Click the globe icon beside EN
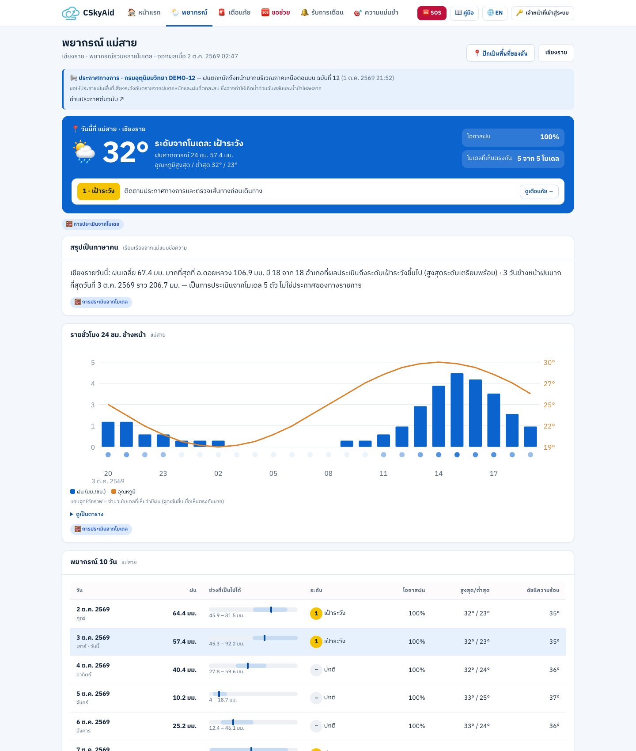Image resolution: width=636 pixels, height=751 pixels. click(490, 13)
